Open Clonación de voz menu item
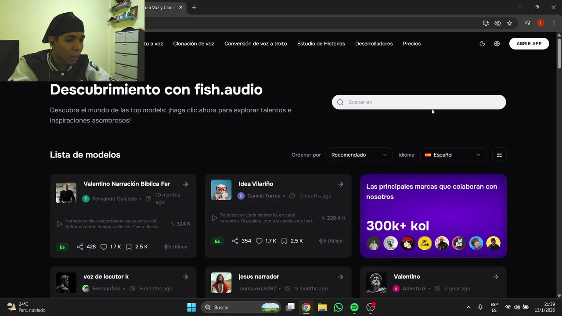 194,43
